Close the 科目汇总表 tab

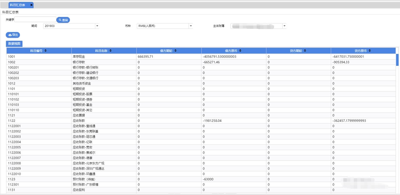(31, 5)
